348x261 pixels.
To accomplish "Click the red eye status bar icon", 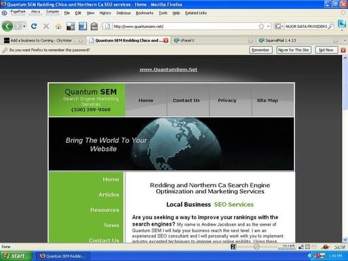I will coord(326,247).
